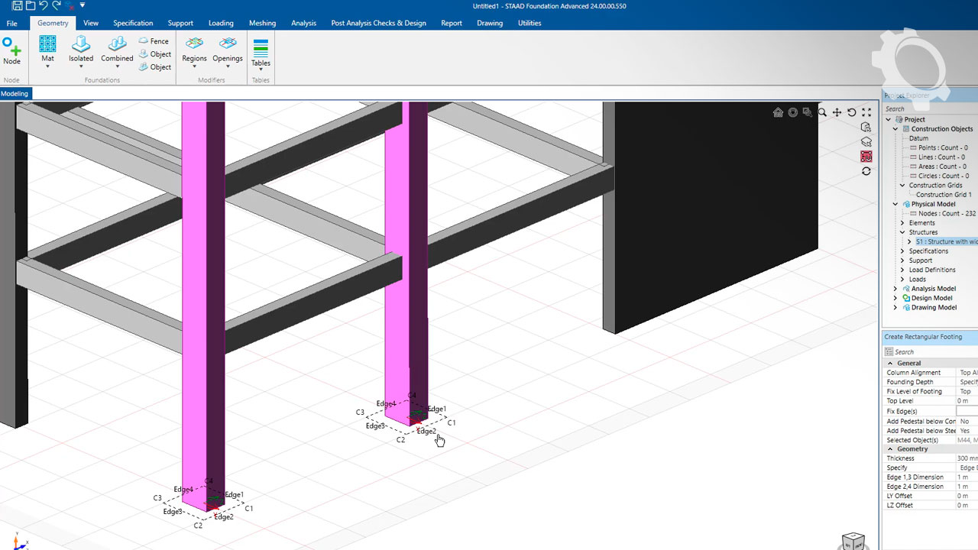Click the Node tool in ribbon
Viewport: 978px width, 550px height.
tap(11, 50)
